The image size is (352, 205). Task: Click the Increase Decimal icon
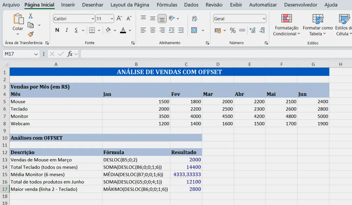pos(252,30)
